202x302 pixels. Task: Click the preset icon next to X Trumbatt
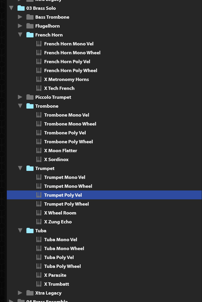(39, 284)
